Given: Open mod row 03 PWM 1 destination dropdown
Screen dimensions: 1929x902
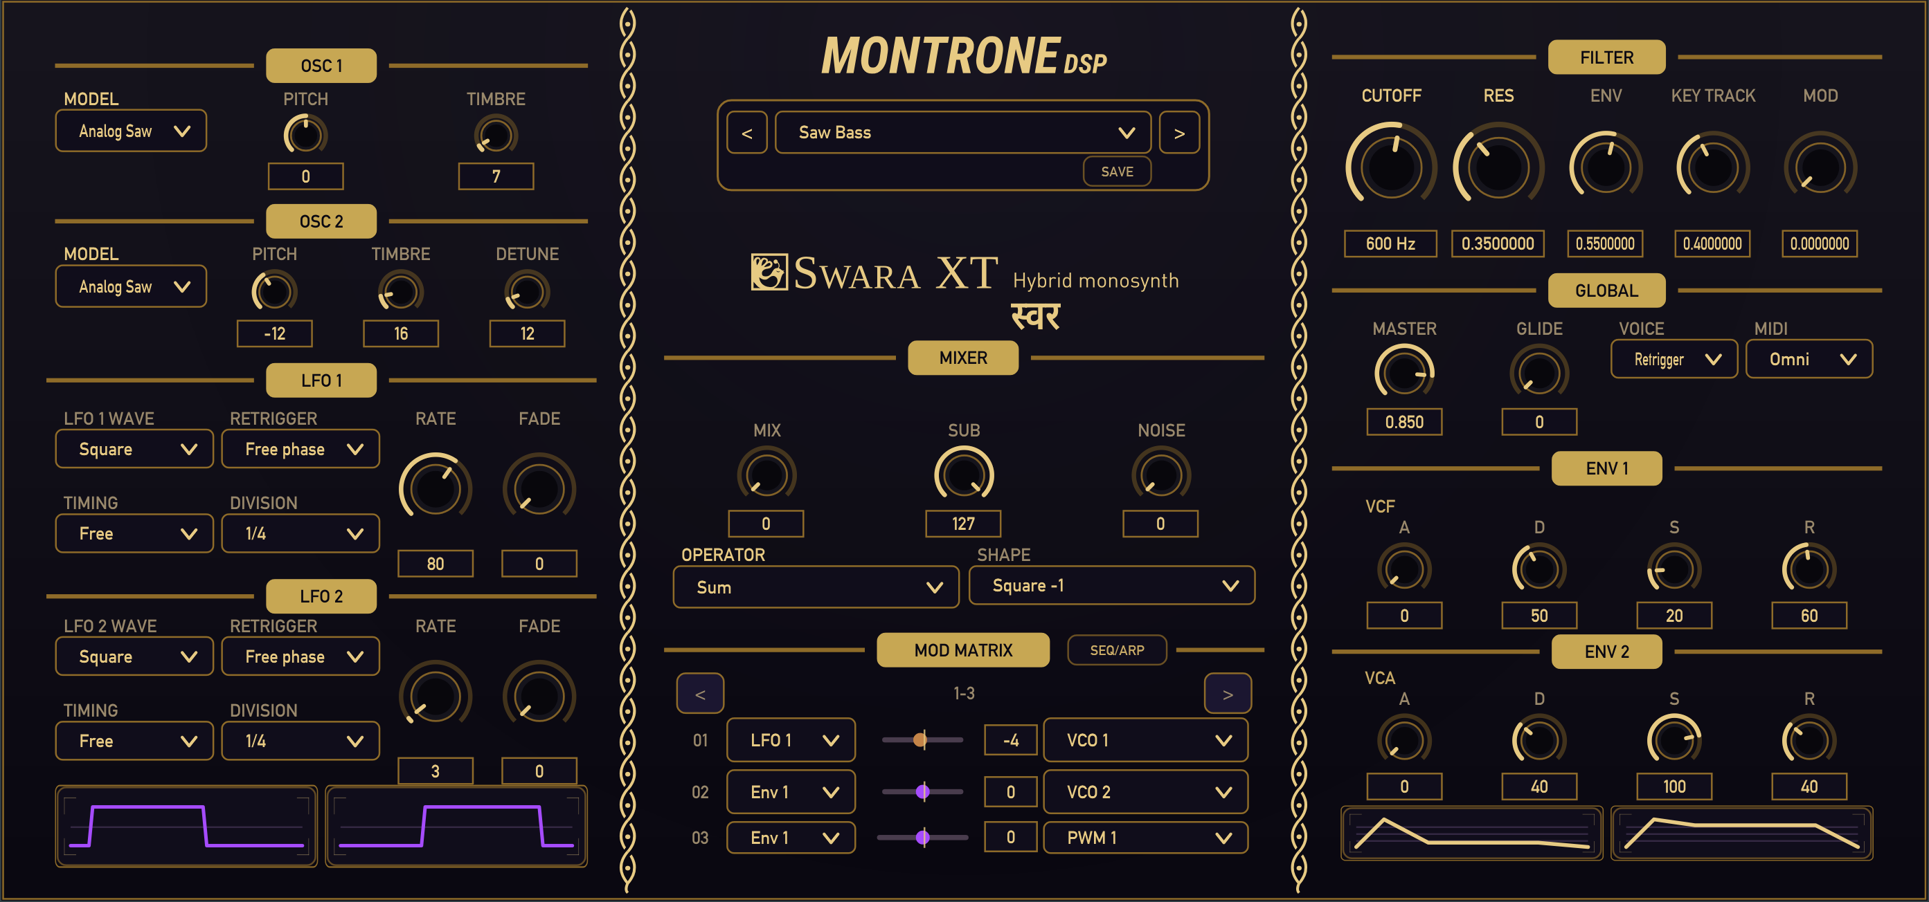Looking at the screenshot, I should click(x=1145, y=838).
